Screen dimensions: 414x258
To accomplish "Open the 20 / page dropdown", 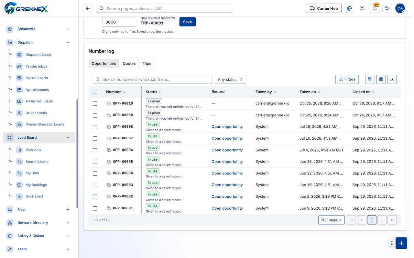I will (331, 220).
